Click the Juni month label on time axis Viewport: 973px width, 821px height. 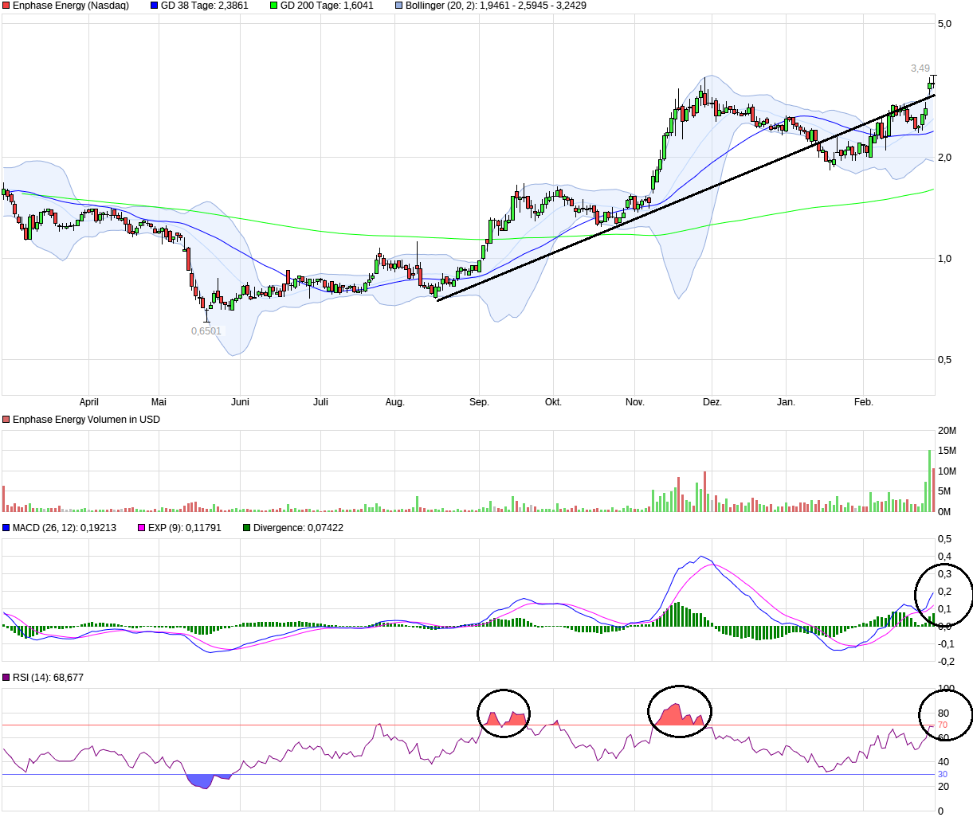tap(240, 402)
